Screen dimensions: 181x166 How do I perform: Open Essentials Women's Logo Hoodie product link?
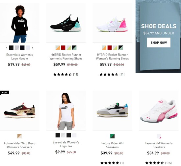click(20, 57)
